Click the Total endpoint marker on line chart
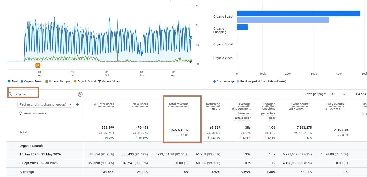Viewport: 367px width, 177px height. (x=191, y=38)
